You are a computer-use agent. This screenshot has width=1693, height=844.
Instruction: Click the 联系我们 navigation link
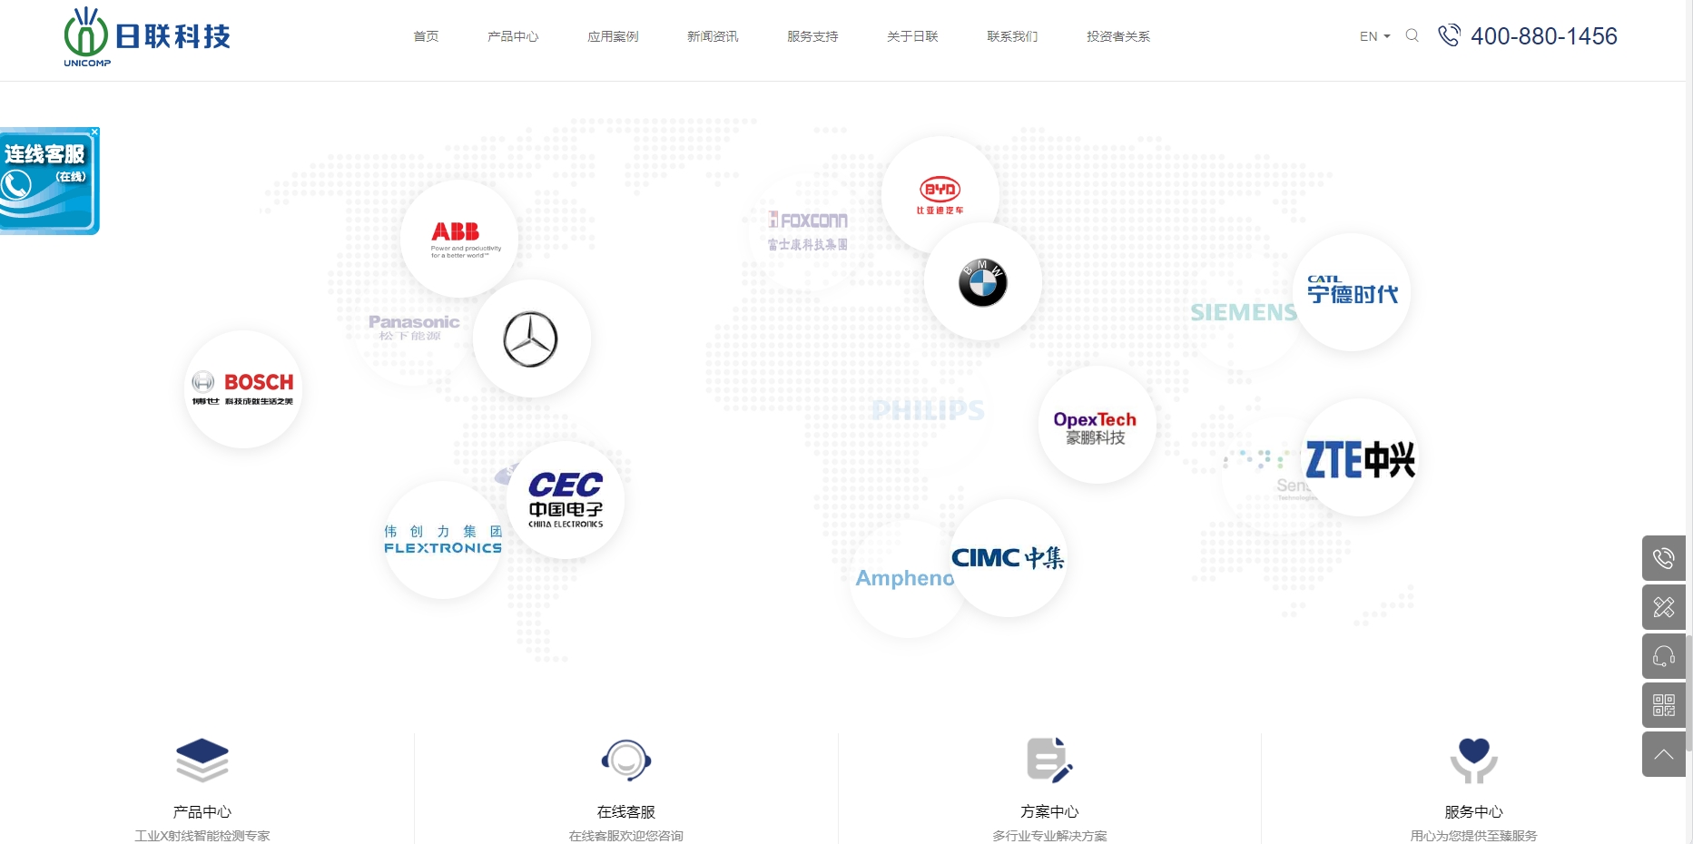pyautogui.click(x=1012, y=36)
